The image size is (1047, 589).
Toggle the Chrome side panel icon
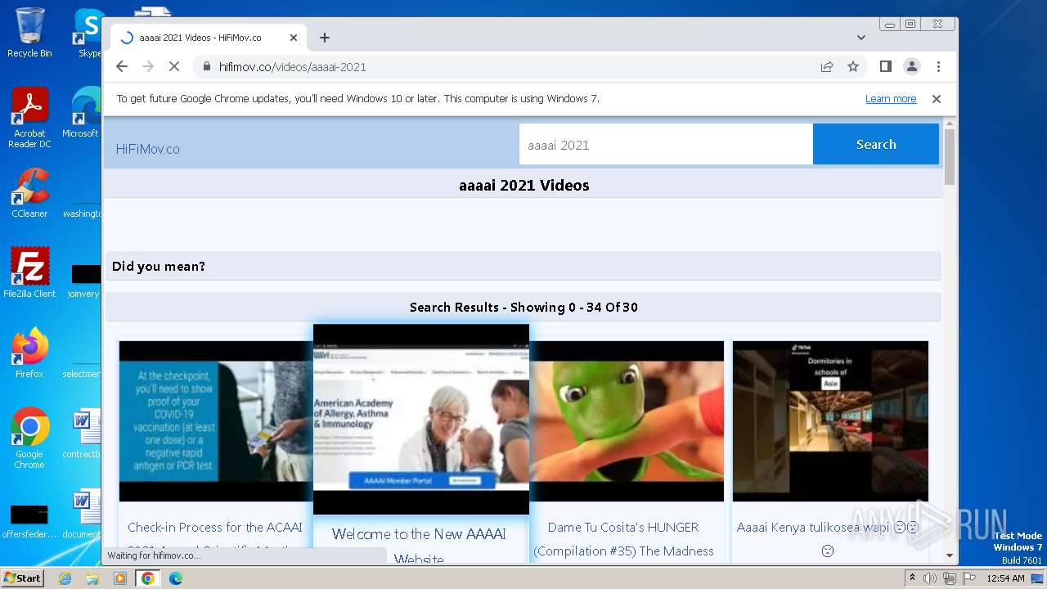(x=885, y=66)
